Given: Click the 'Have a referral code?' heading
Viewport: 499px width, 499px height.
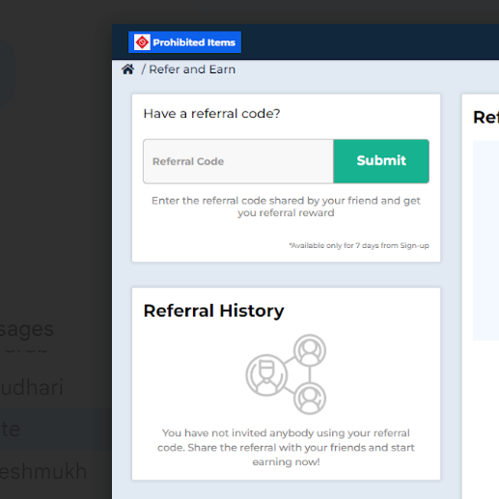Looking at the screenshot, I should (x=211, y=114).
